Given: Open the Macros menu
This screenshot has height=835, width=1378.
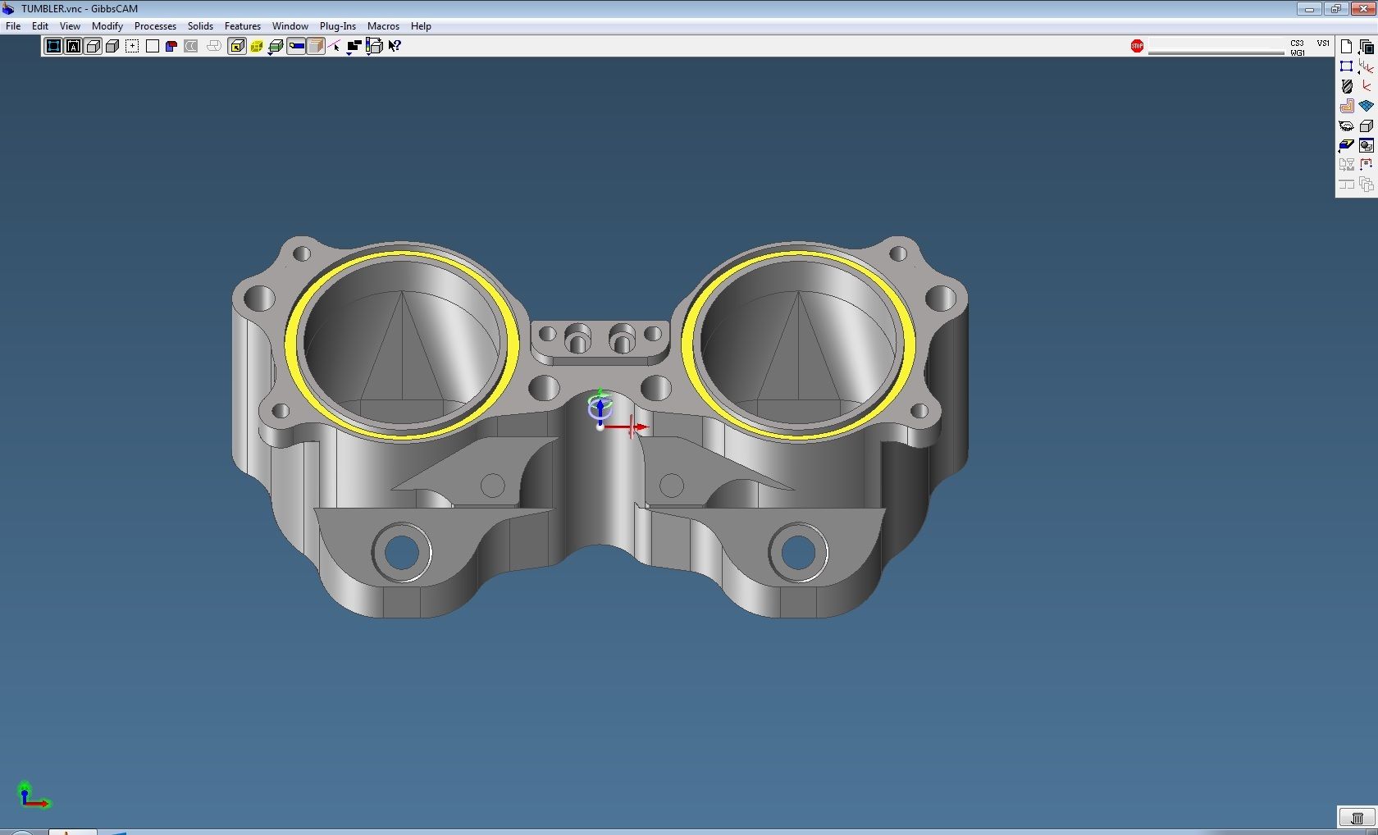Looking at the screenshot, I should pyautogui.click(x=383, y=26).
